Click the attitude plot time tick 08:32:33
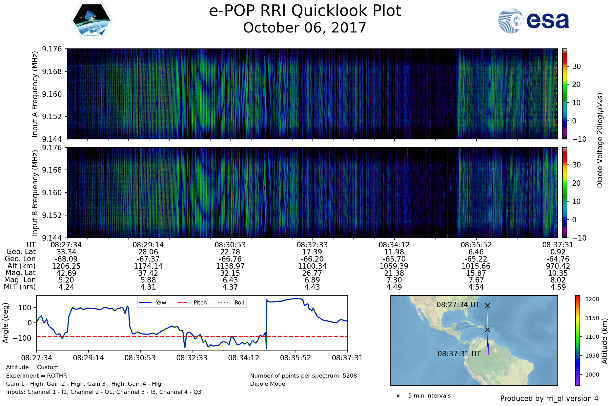Image resolution: width=610 pixels, height=406 pixels. [x=192, y=358]
